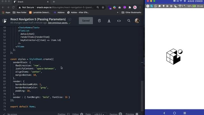Screen dimensions: 204x115
Task: Bookmark this page with the star icon
Action: 103,7
